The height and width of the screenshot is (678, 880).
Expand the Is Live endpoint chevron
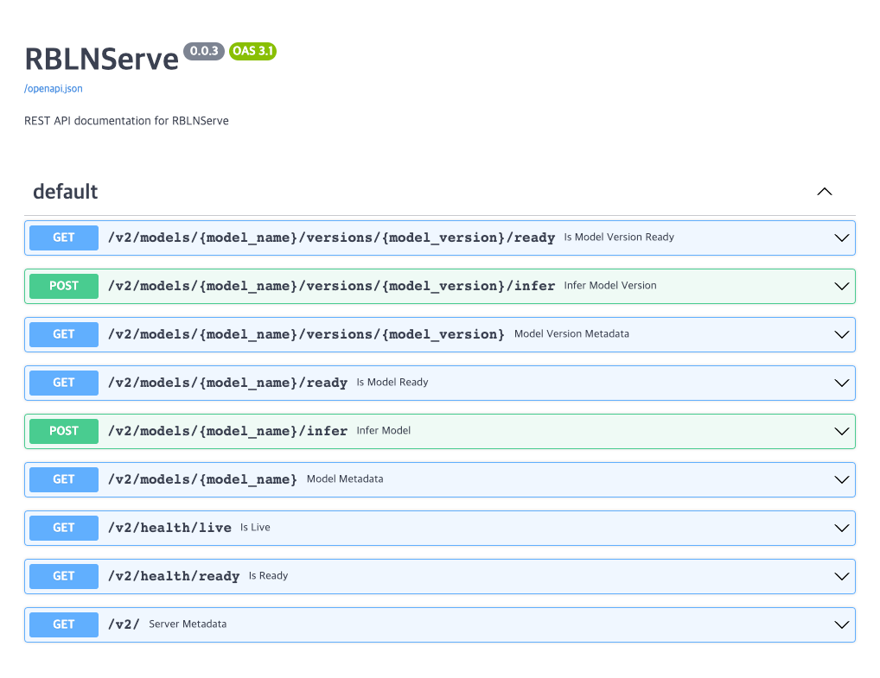(841, 528)
